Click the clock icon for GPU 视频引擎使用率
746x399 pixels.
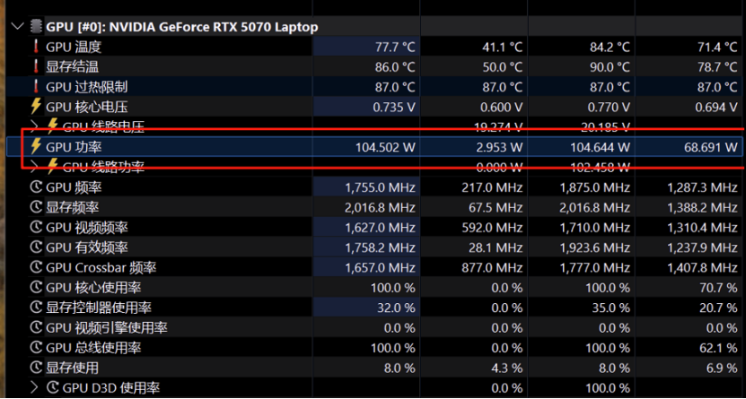tap(36, 327)
